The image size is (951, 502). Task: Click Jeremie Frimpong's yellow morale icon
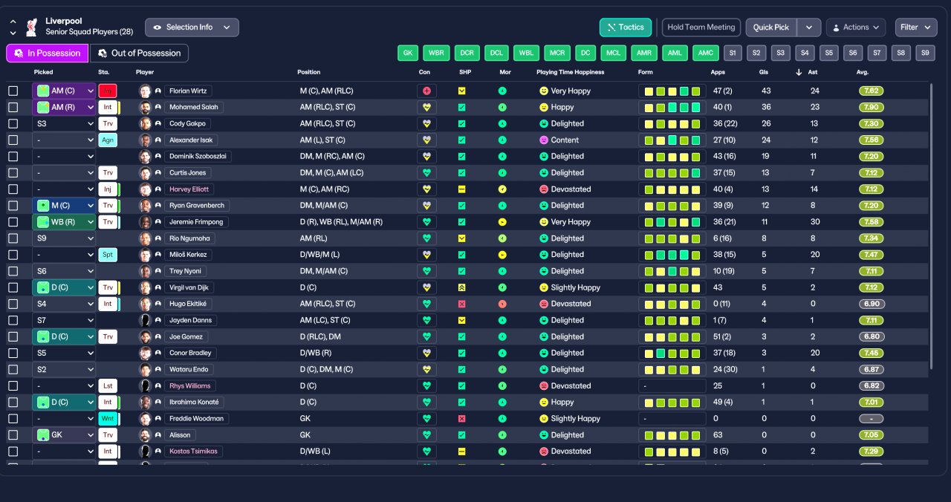tap(502, 222)
